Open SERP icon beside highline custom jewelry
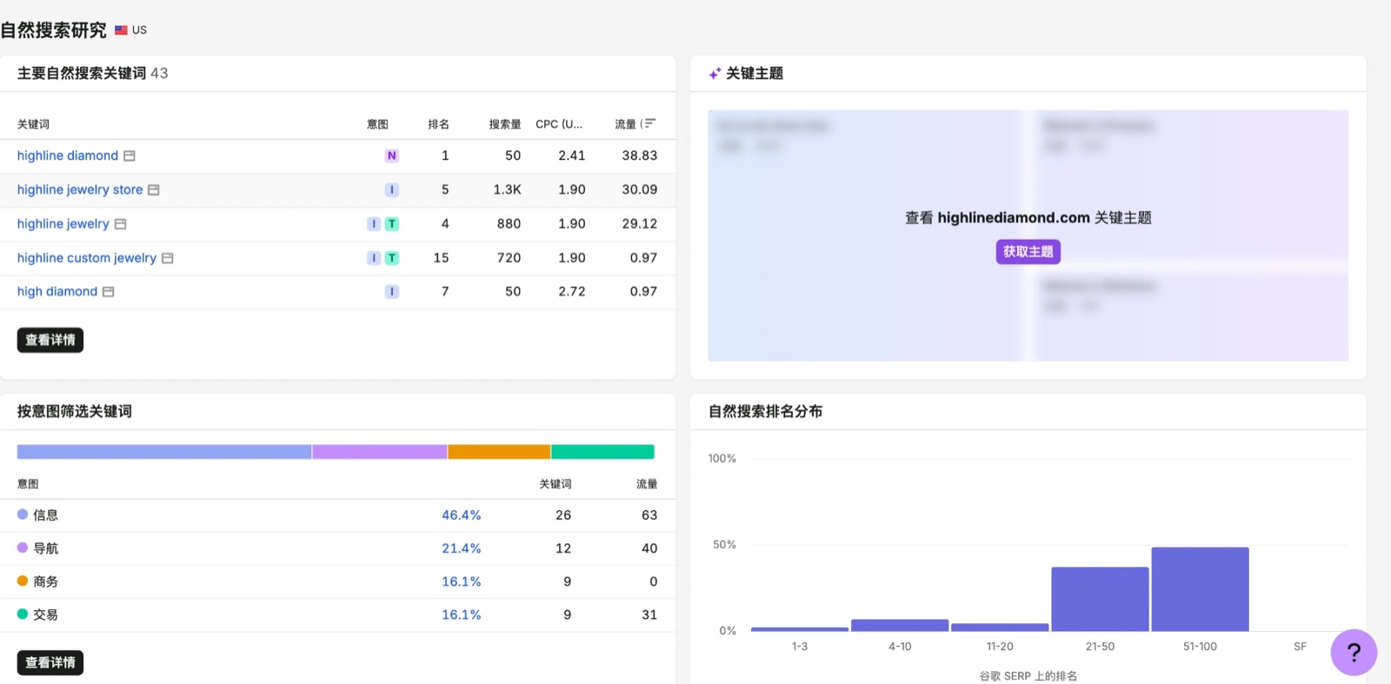The width and height of the screenshot is (1391, 684). [168, 258]
